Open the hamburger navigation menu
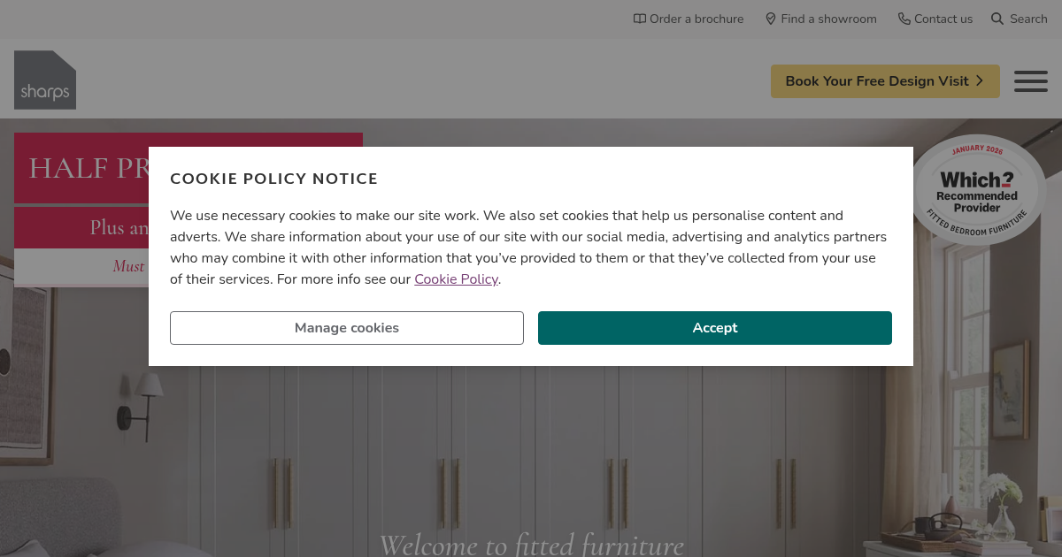 click(x=1030, y=81)
